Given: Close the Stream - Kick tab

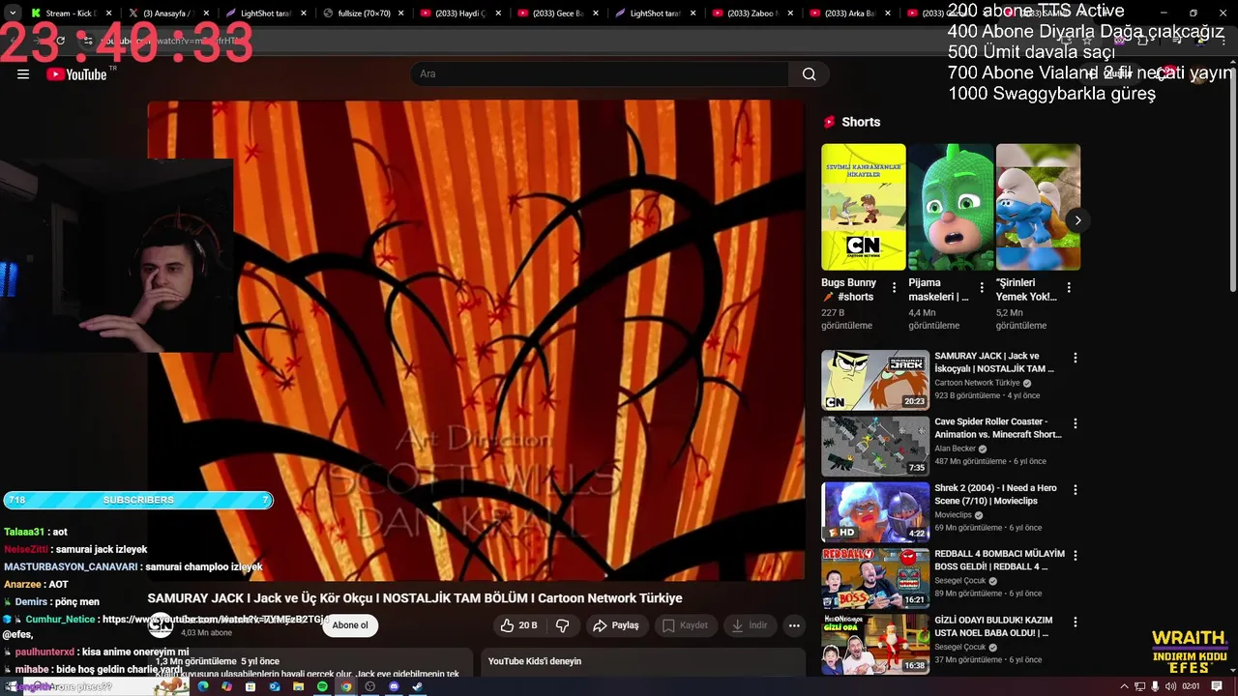Looking at the screenshot, I should click(108, 14).
